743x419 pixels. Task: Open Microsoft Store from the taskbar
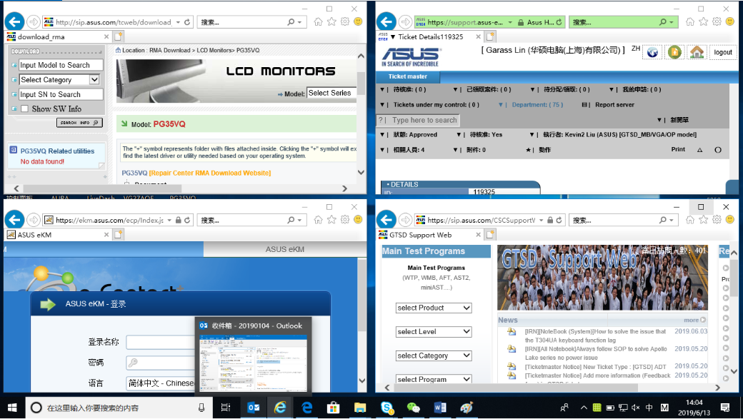point(334,407)
